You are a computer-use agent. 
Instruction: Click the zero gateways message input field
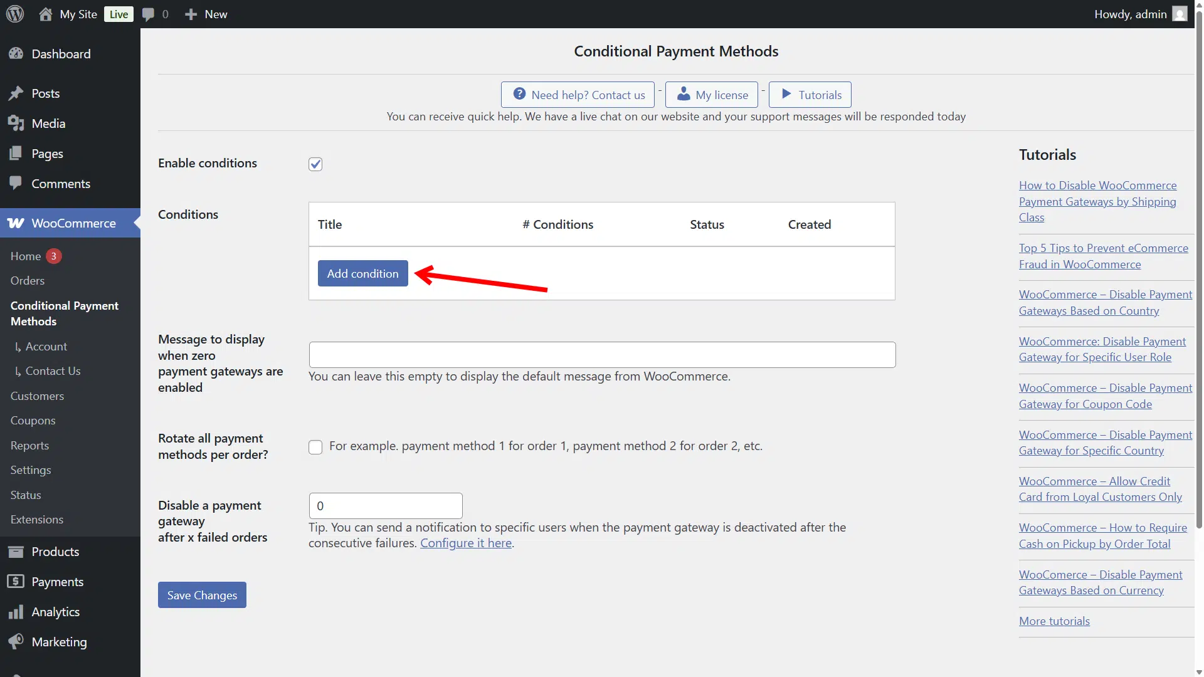pyautogui.click(x=602, y=355)
